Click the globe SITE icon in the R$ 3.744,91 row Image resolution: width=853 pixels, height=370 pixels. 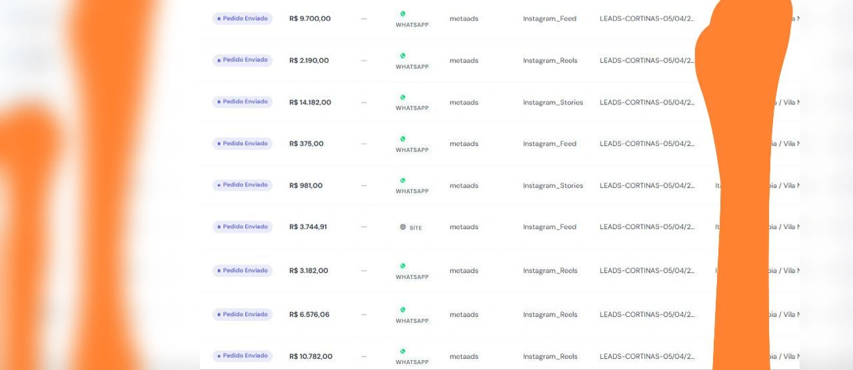tap(403, 227)
